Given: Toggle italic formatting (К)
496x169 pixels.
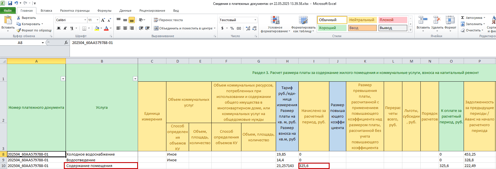Looking at the screenshot, I should tap(65, 28).
